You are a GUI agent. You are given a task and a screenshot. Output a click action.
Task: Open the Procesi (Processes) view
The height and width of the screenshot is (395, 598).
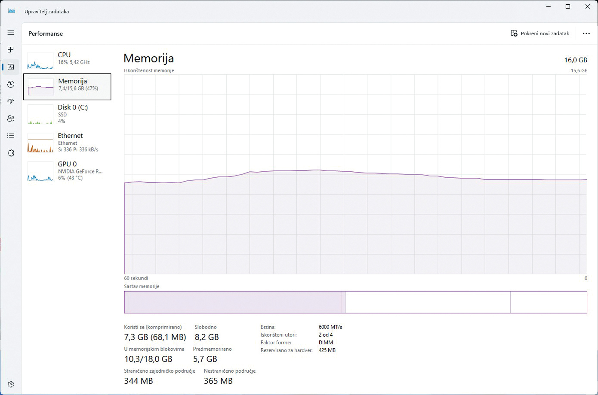[x=10, y=49]
